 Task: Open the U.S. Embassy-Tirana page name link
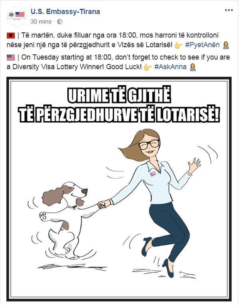click(66, 12)
